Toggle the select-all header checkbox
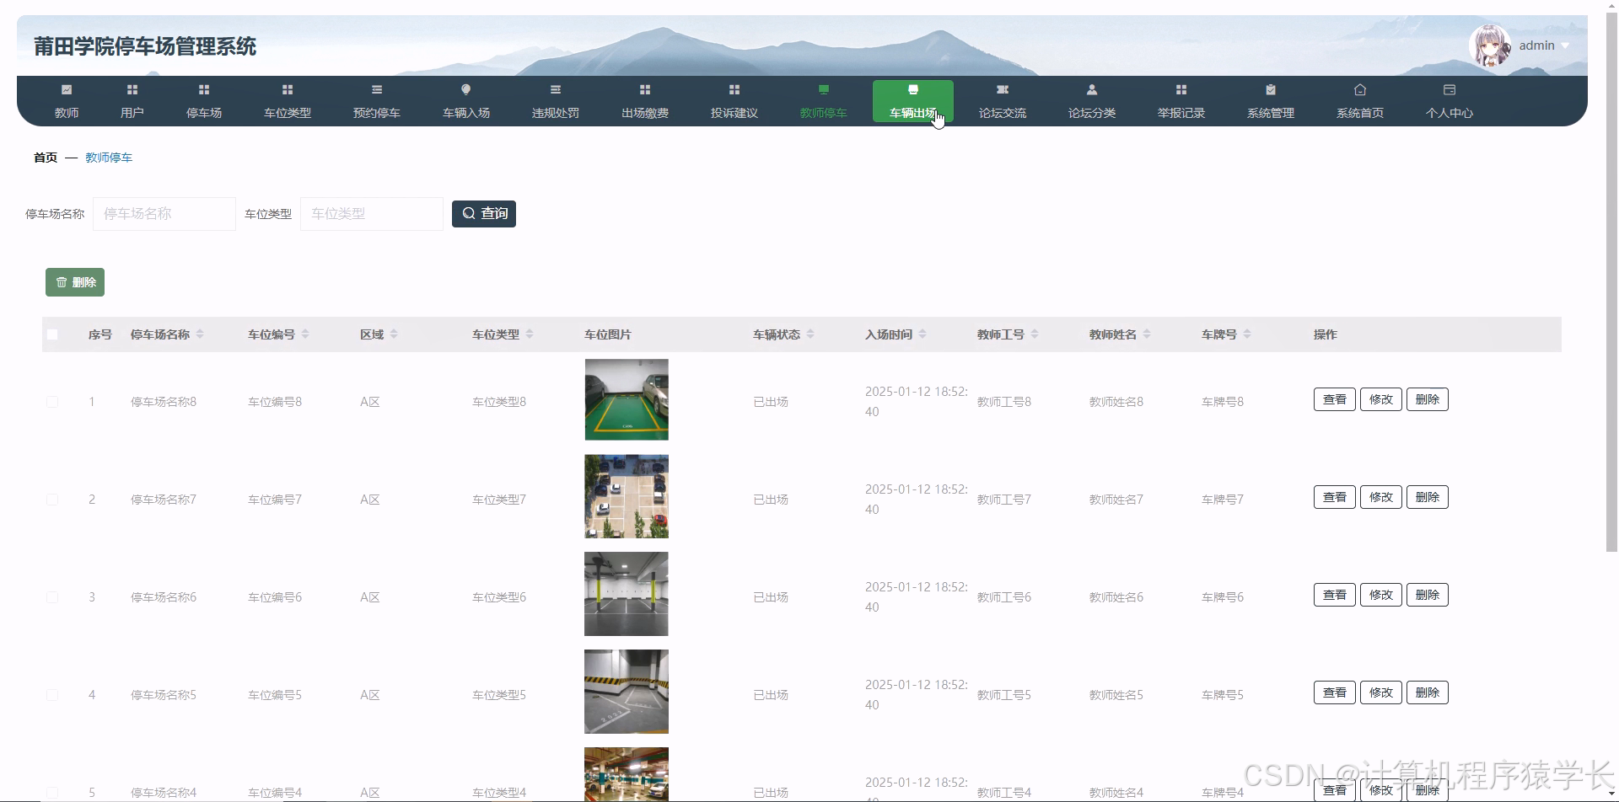1619x802 pixels. coord(52,334)
